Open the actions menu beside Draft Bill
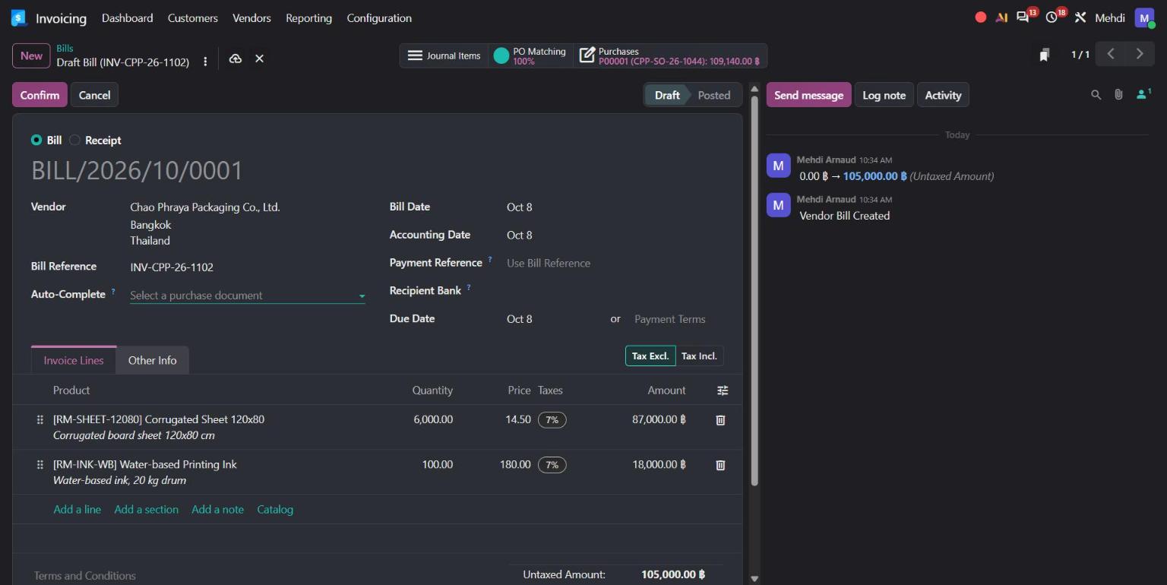Image resolution: width=1167 pixels, height=585 pixels. (205, 62)
